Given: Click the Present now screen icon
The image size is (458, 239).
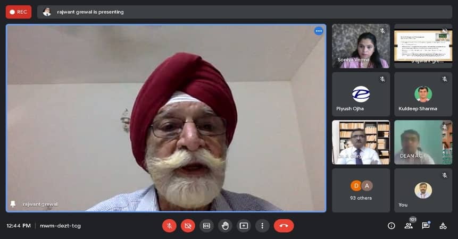Looking at the screenshot, I should (244, 226).
